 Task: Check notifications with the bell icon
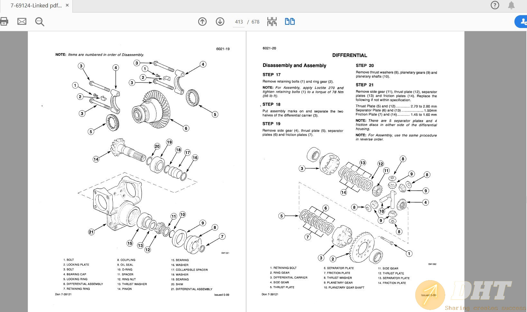(511, 5)
